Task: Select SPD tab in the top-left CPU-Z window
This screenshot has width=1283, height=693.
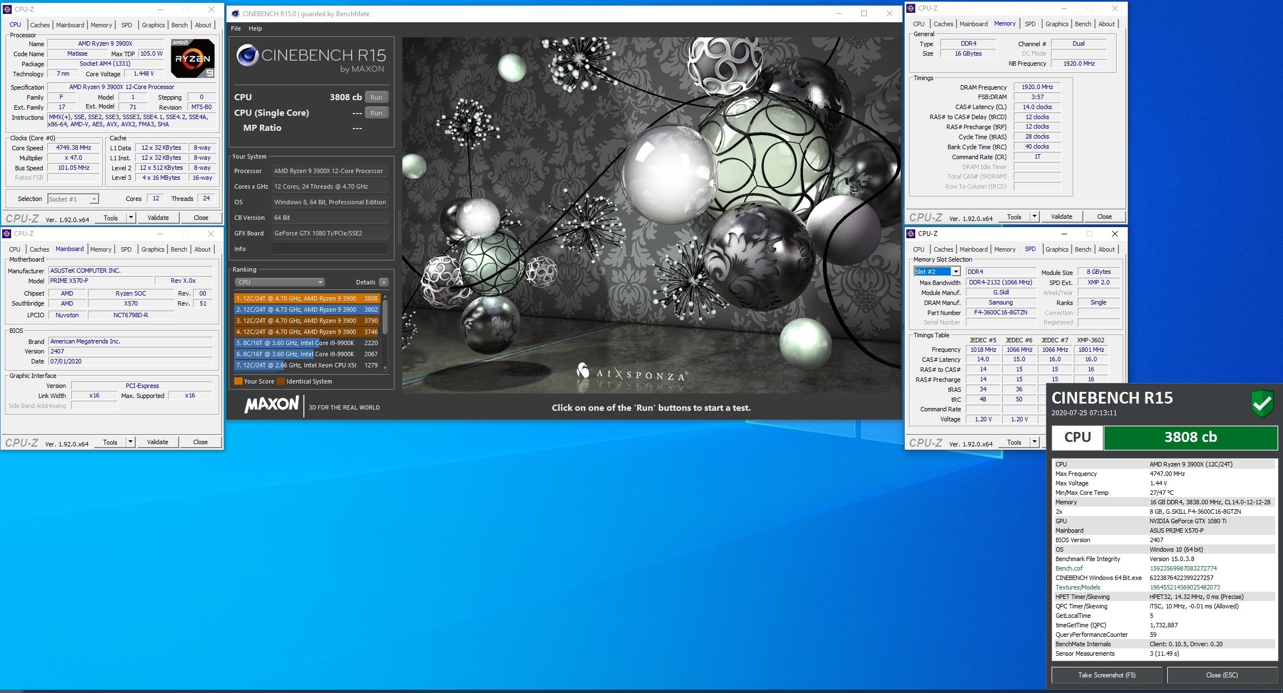Action: tap(127, 25)
